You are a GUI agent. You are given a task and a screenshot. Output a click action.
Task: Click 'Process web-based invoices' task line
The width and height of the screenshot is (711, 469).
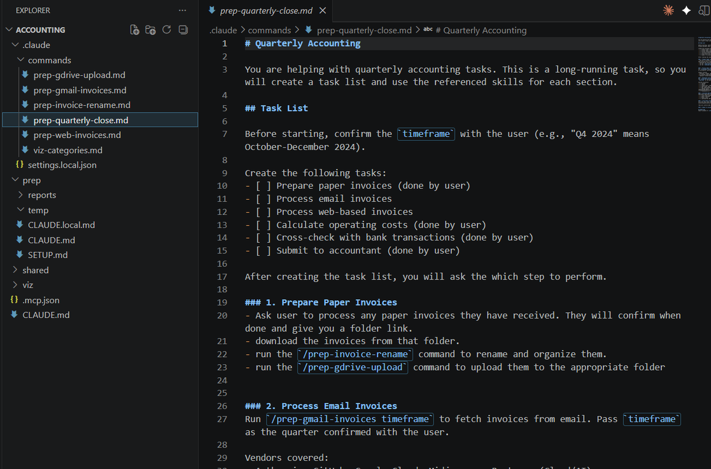point(329,212)
